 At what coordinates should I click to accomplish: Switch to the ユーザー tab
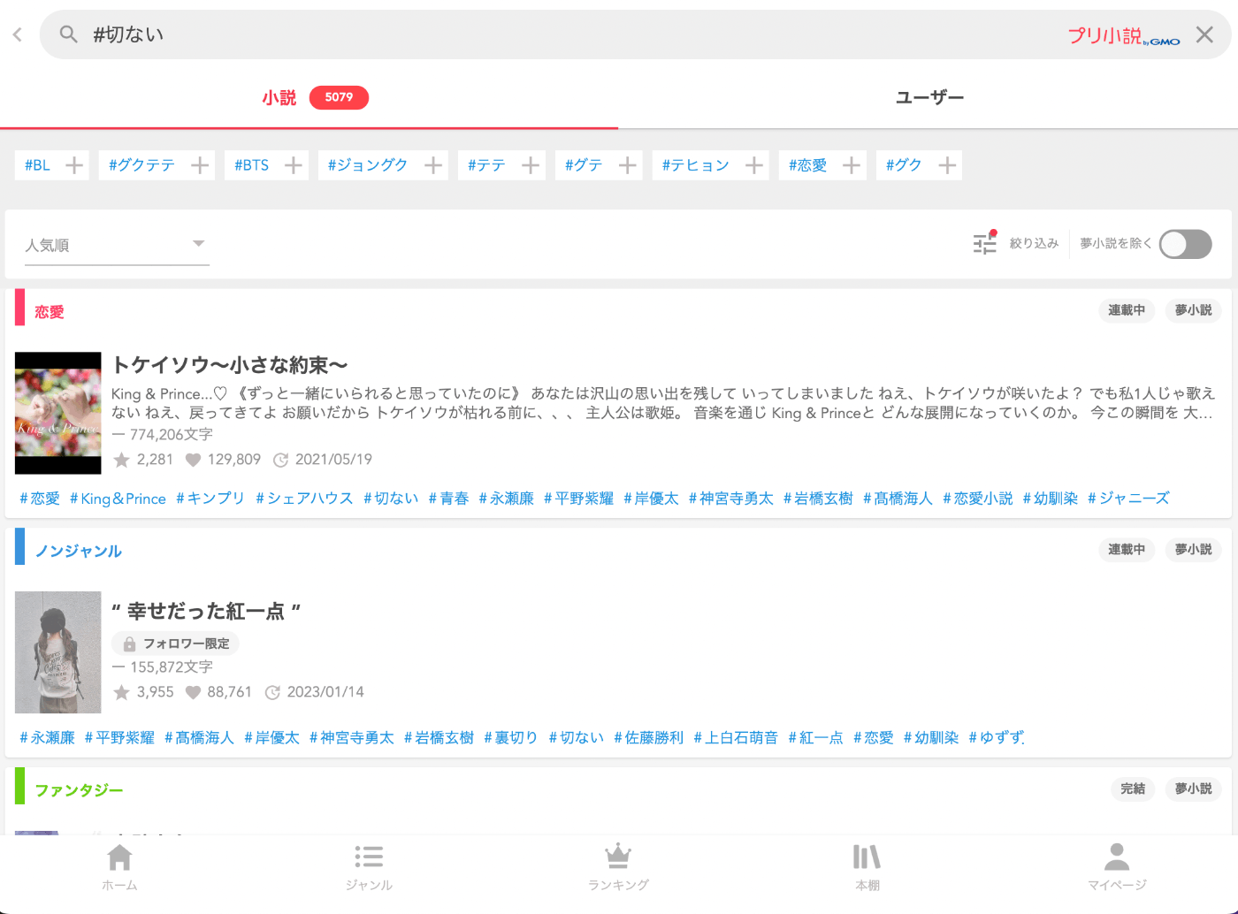[929, 97]
